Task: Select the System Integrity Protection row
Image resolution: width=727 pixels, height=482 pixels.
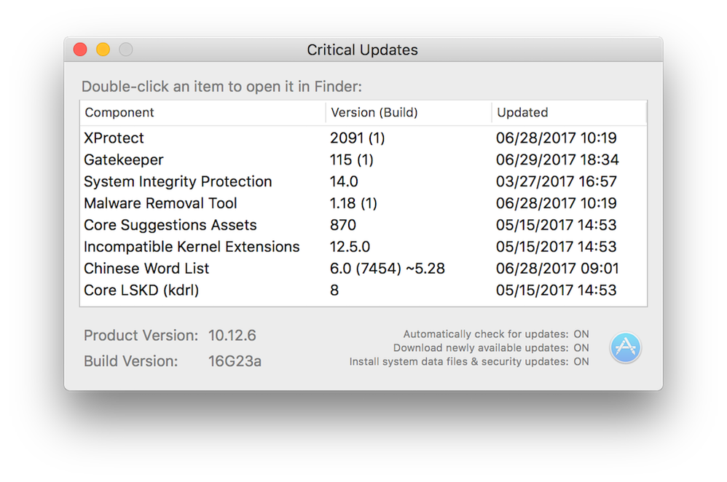Action: [x=363, y=181]
